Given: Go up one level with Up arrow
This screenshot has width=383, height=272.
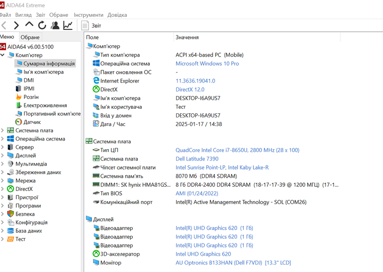Looking at the screenshot, I should (x=29, y=24).
